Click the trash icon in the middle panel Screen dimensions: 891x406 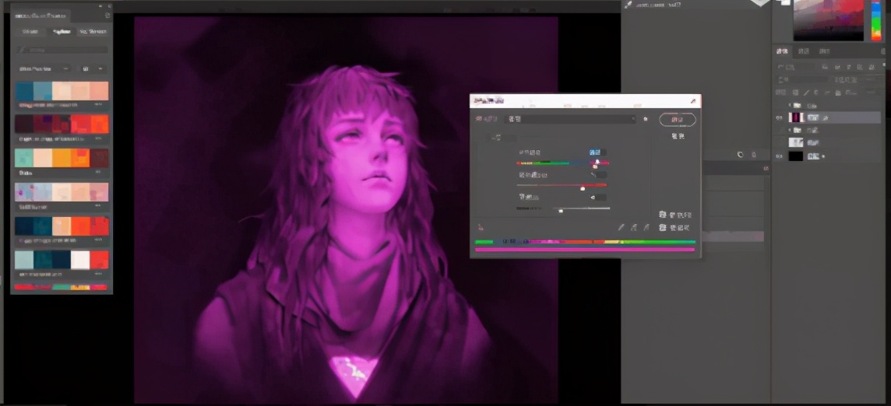tap(754, 155)
